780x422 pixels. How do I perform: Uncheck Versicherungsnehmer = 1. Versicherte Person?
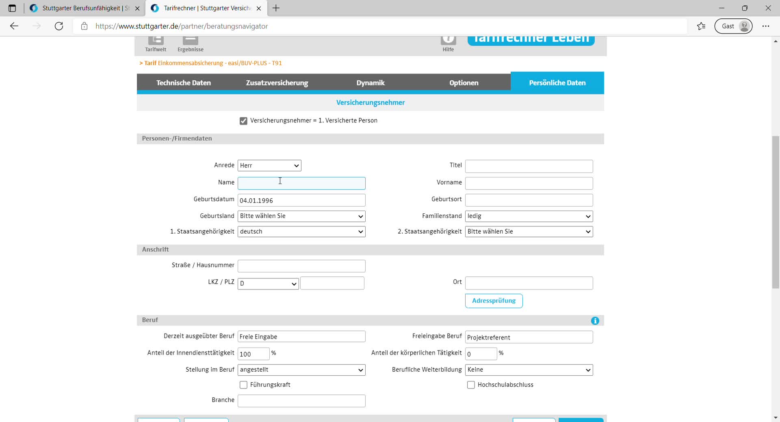coord(243,121)
